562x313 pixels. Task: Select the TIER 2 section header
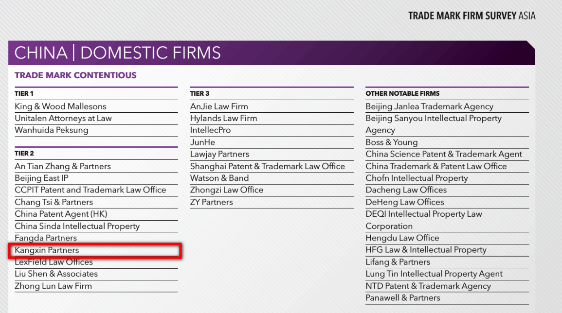[24, 153]
